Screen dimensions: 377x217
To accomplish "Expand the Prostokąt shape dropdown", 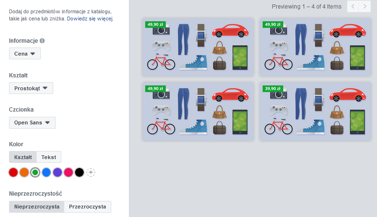I will (x=31, y=88).
